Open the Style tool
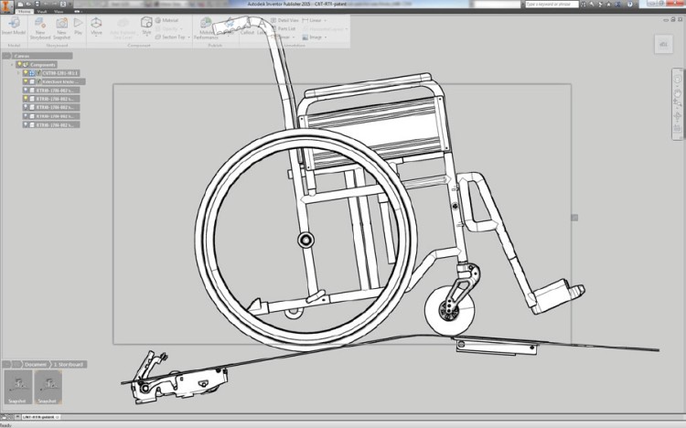This screenshot has height=428, width=686. (x=146, y=25)
